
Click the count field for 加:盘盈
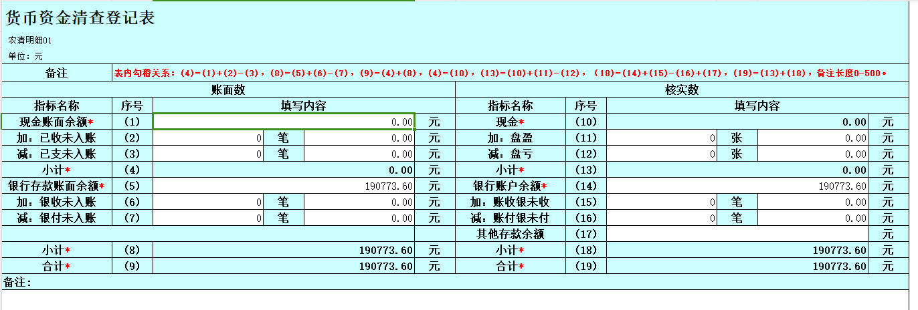point(662,138)
